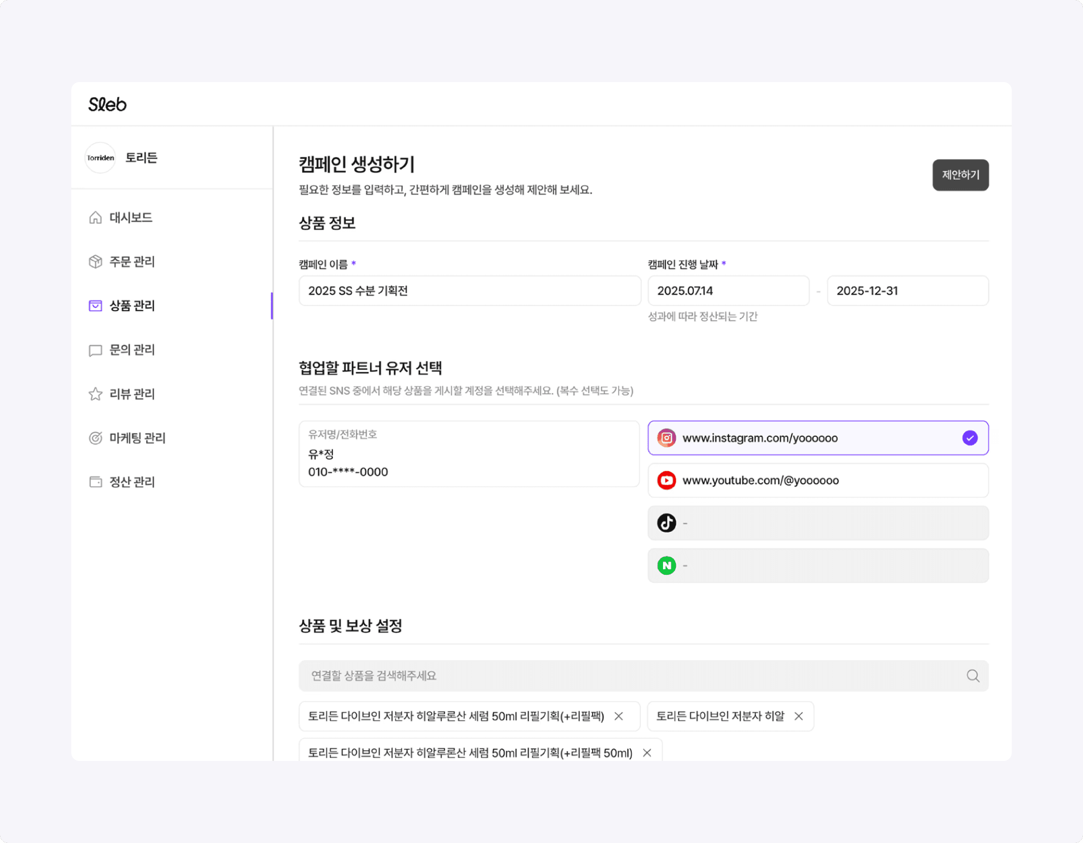The height and width of the screenshot is (843, 1083).
Task: Click the order management box icon
Action: point(95,262)
